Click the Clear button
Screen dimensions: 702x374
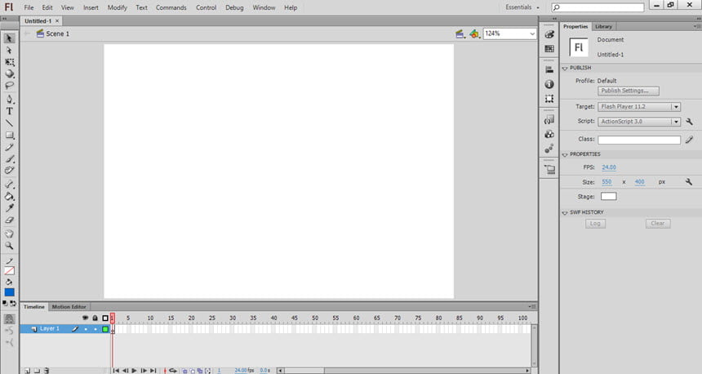point(658,224)
